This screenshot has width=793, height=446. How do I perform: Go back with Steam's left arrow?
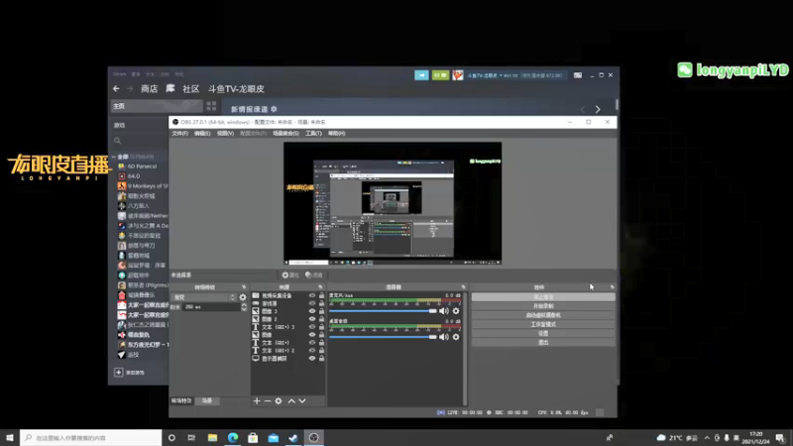[x=116, y=88]
